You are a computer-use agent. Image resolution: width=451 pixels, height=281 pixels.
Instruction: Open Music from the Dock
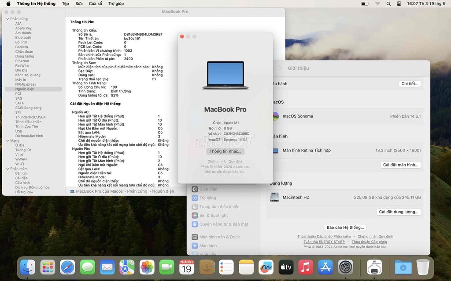(x=306, y=267)
